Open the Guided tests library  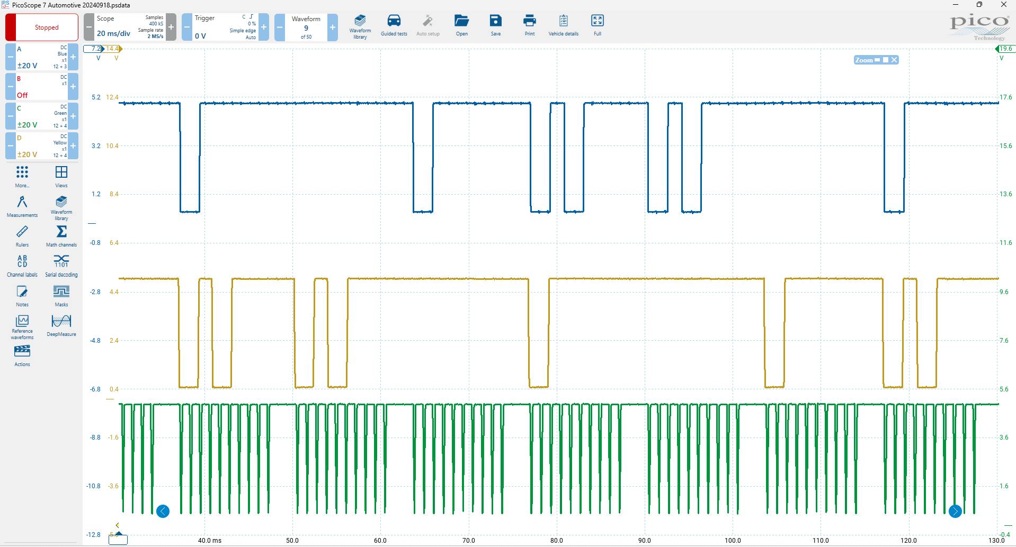(394, 25)
